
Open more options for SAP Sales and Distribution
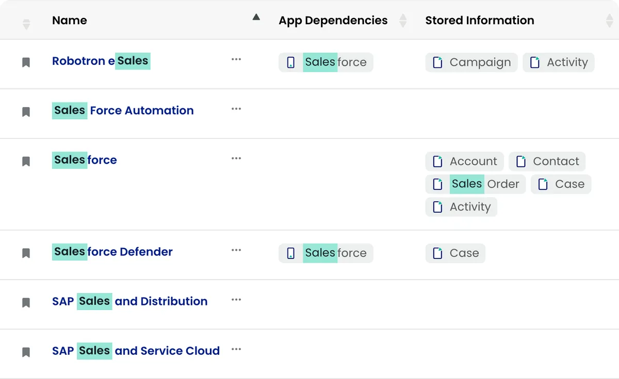pyautogui.click(x=236, y=299)
